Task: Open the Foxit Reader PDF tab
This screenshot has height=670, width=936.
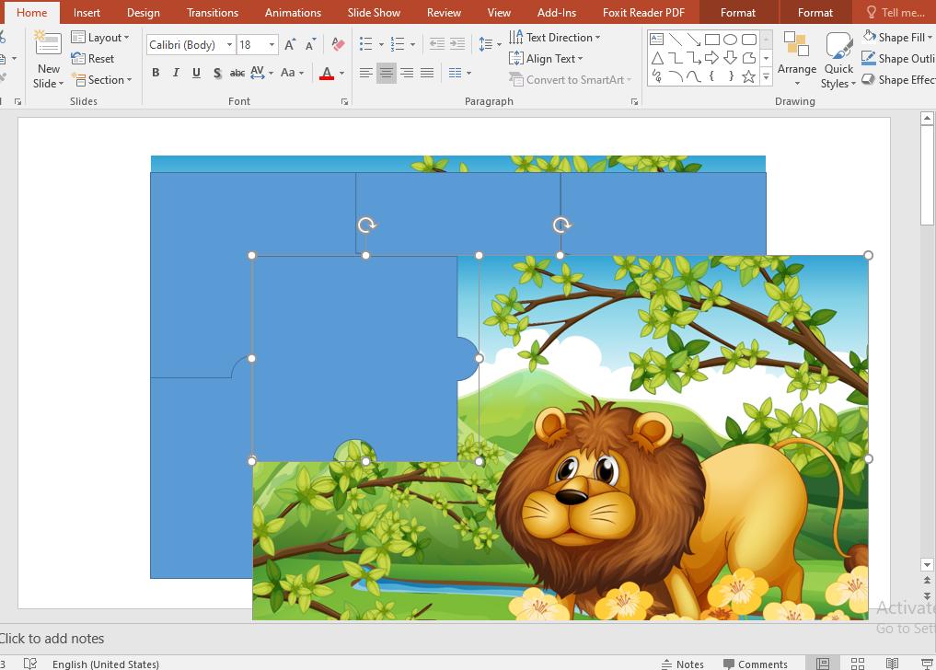Action: 643,12
